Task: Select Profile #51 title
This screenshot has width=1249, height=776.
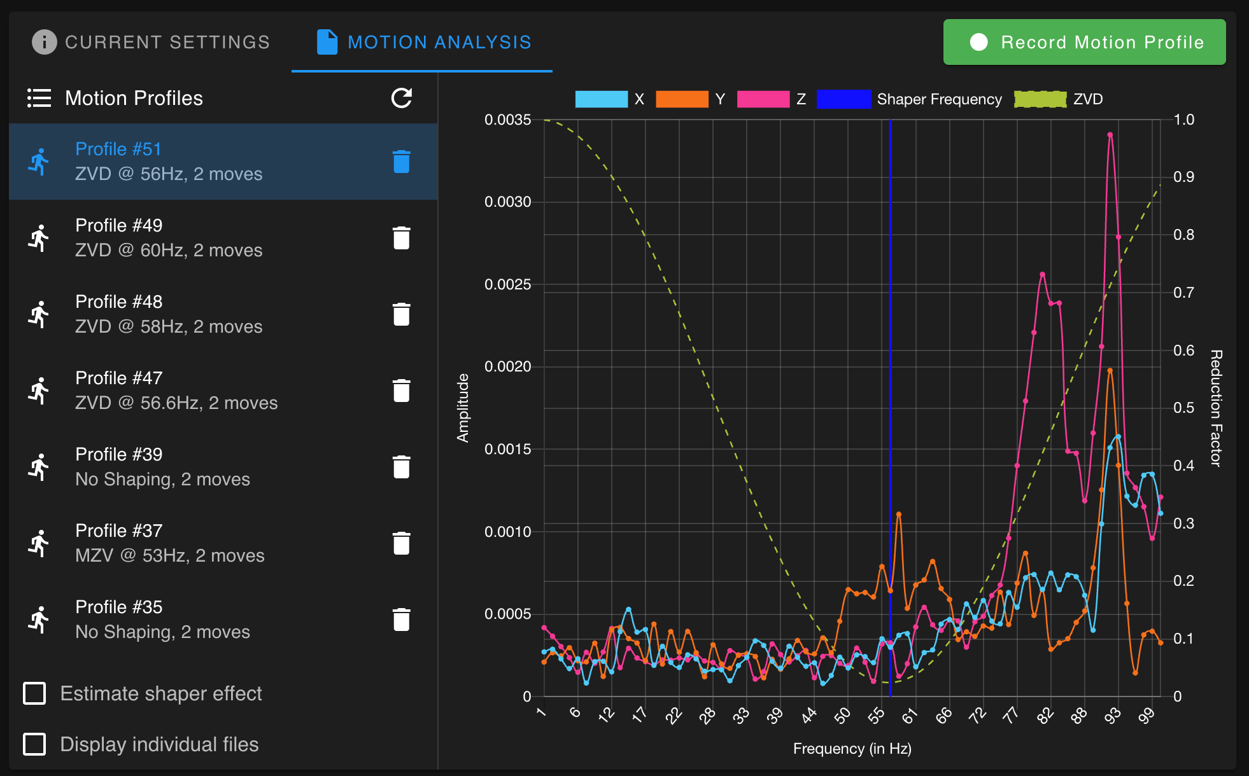Action: [118, 149]
